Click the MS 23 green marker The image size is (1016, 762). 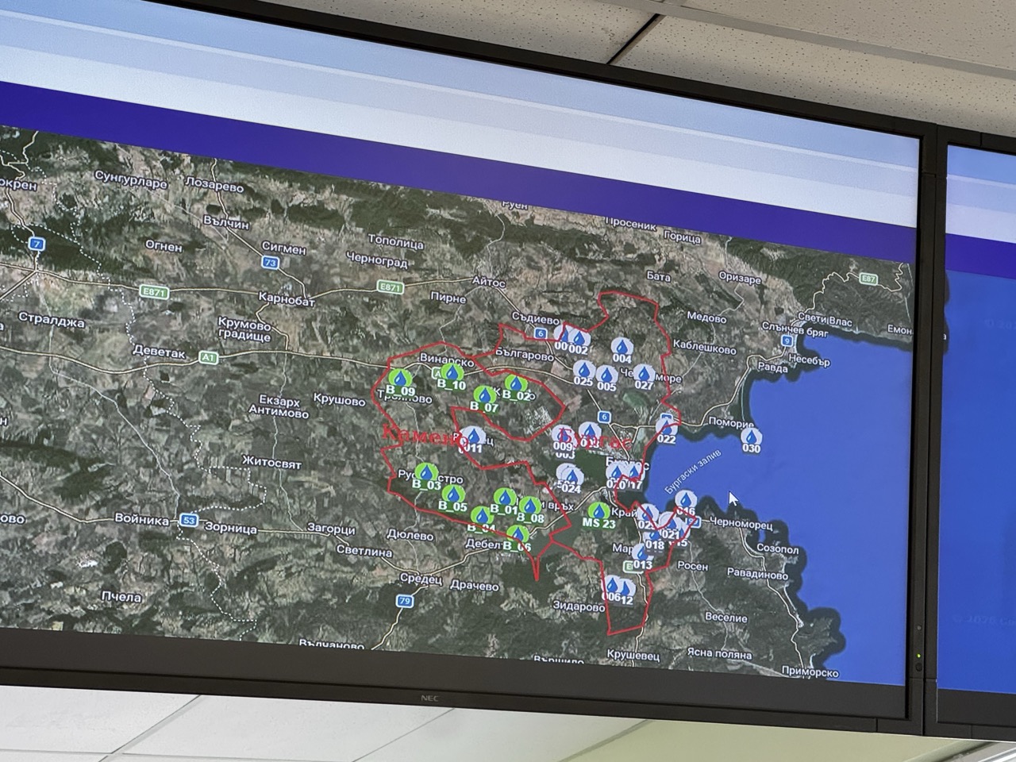[x=599, y=511]
